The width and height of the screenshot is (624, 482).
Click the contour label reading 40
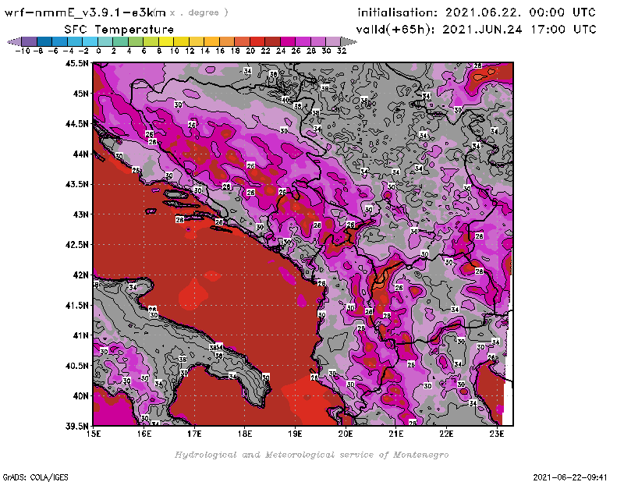click(x=285, y=100)
